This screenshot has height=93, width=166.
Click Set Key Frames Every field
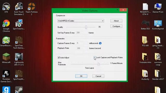tap(82, 33)
